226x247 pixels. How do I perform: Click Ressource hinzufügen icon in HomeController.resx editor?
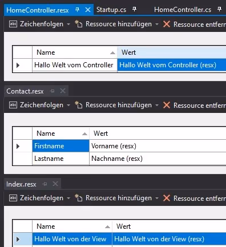78,24
